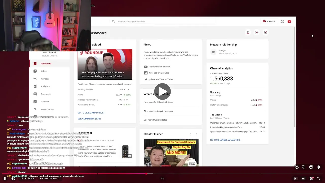Click the subscriber count 1,560,883

[221, 79]
